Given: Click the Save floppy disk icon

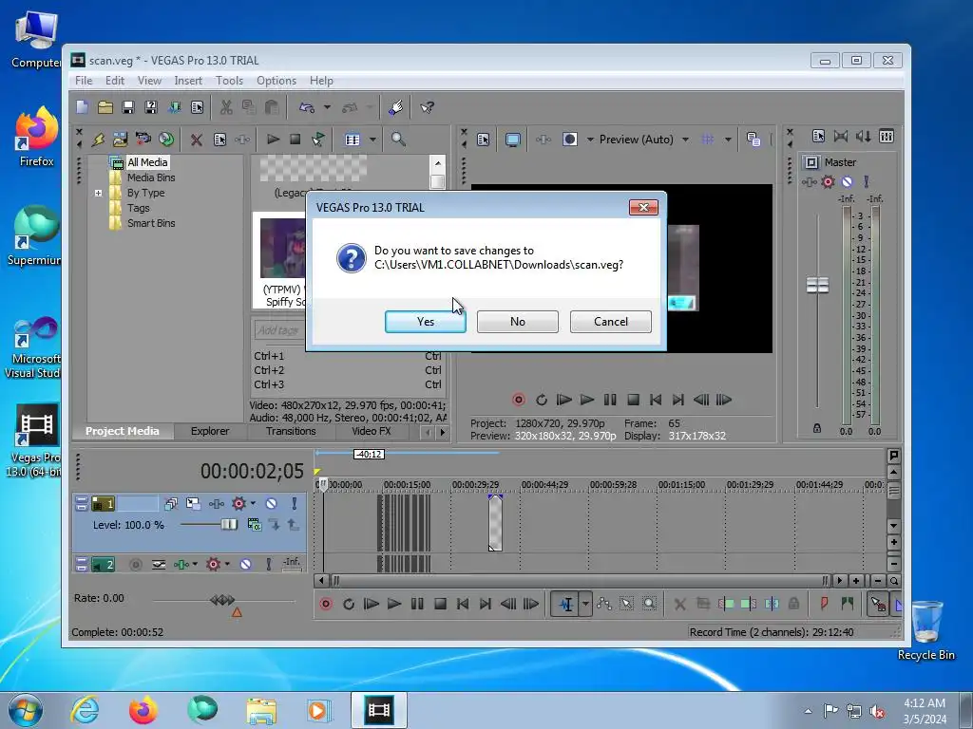Looking at the screenshot, I should 128,107.
